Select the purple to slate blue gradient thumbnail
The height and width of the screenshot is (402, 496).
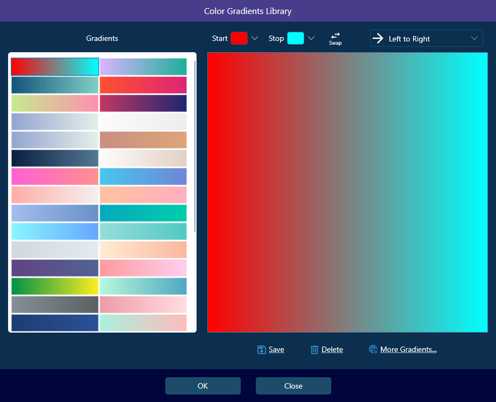pos(55,268)
